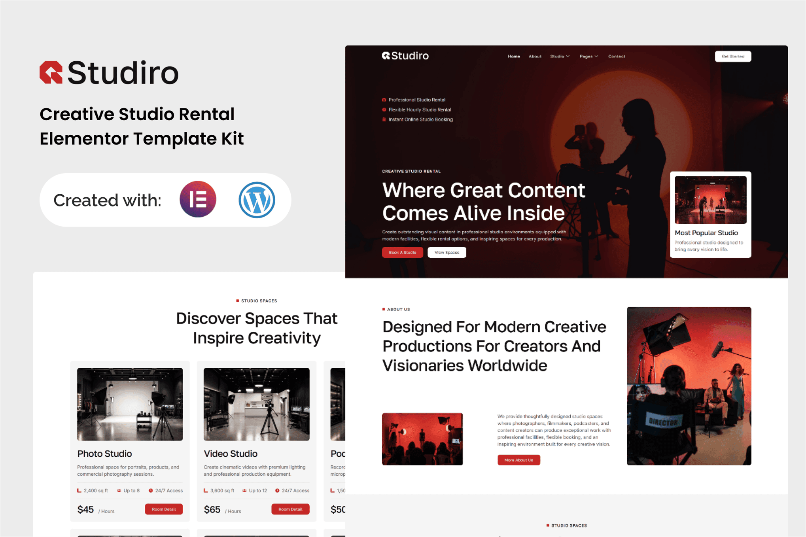Click the $65 price text
Screen dimensions: 806x537
point(212,509)
